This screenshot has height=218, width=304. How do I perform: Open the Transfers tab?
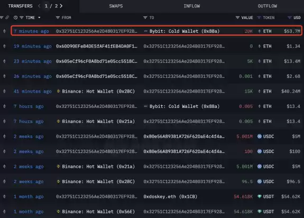21,6
